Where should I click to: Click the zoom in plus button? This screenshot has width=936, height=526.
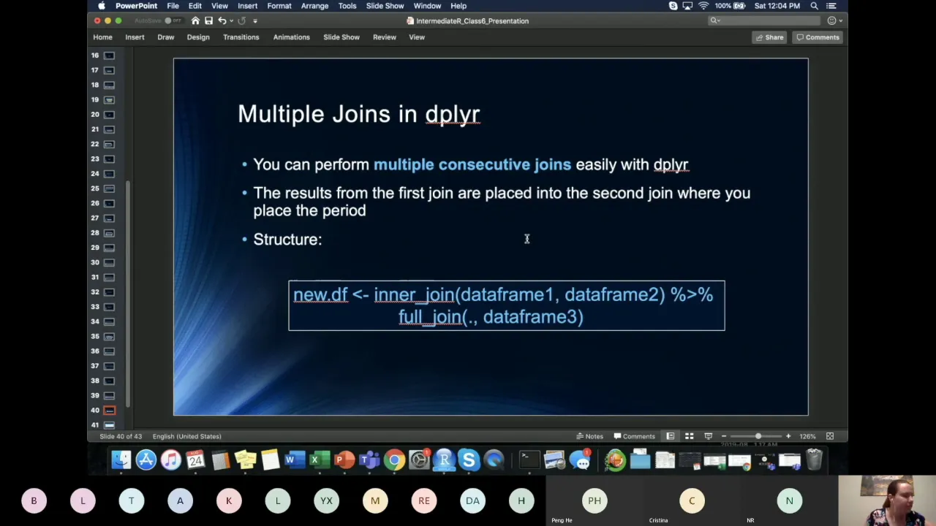click(788, 436)
